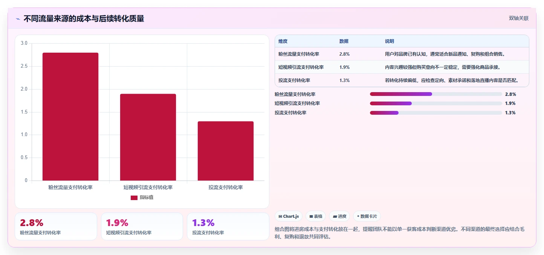This screenshot has width=544, height=255.
Task: Select the 数据卡片 chip
Action: 367,216
